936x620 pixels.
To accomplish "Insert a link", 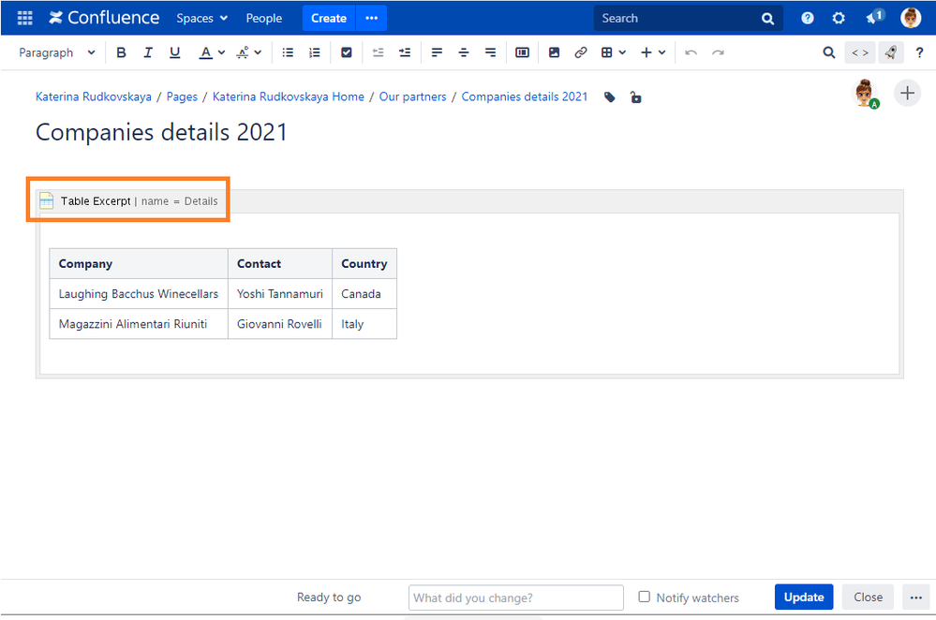I will point(581,52).
